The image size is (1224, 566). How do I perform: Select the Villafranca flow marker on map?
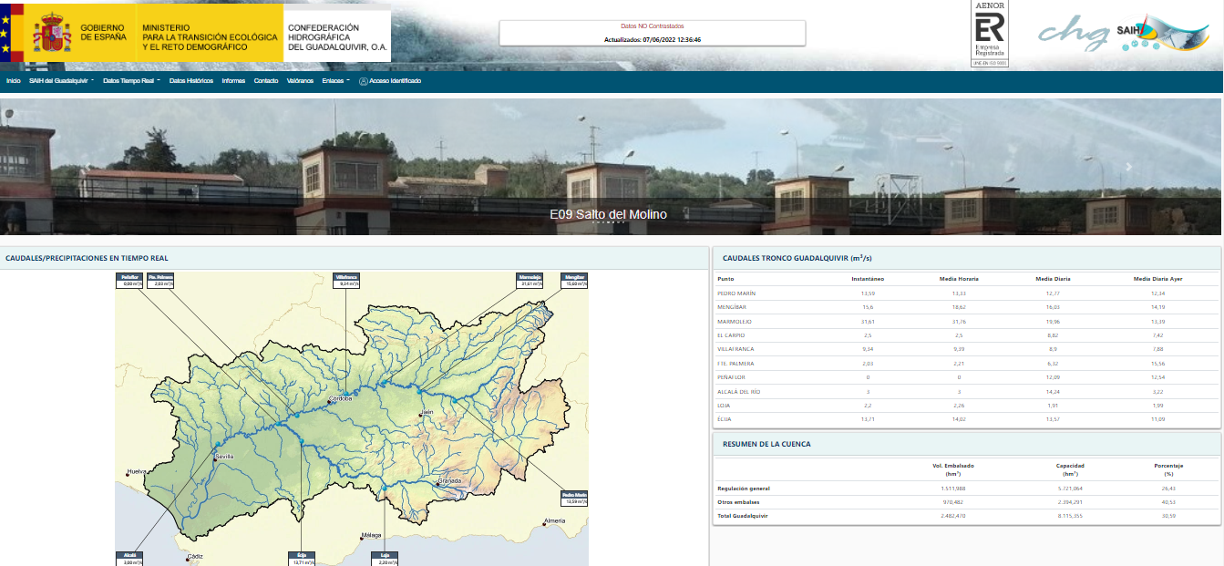coord(347,280)
